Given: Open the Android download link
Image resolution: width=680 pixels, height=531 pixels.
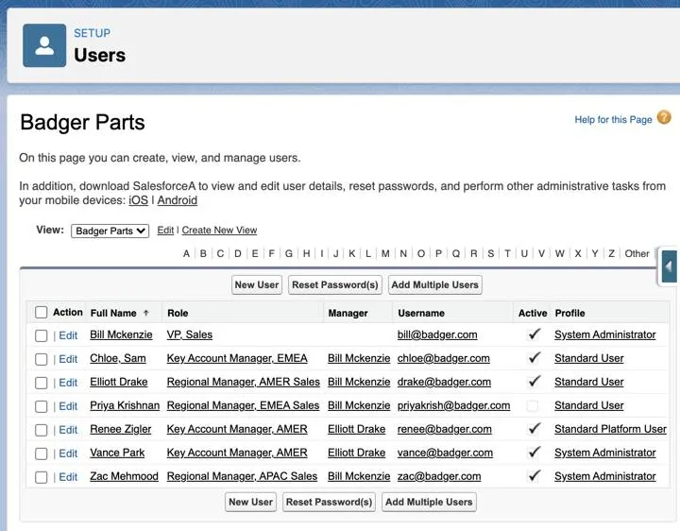Looking at the screenshot, I should [177, 200].
